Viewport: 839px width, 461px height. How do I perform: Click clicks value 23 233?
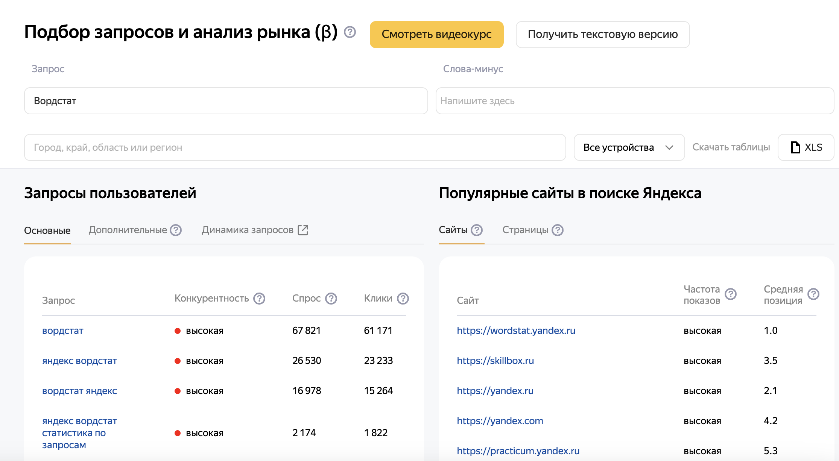point(378,361)
